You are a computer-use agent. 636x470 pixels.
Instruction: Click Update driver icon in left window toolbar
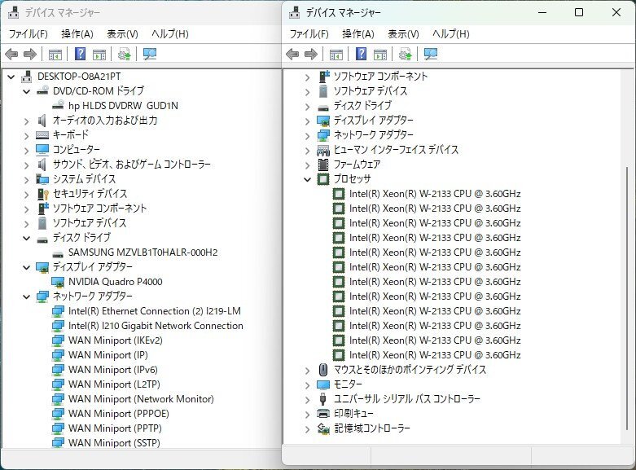tap(124, 54)
